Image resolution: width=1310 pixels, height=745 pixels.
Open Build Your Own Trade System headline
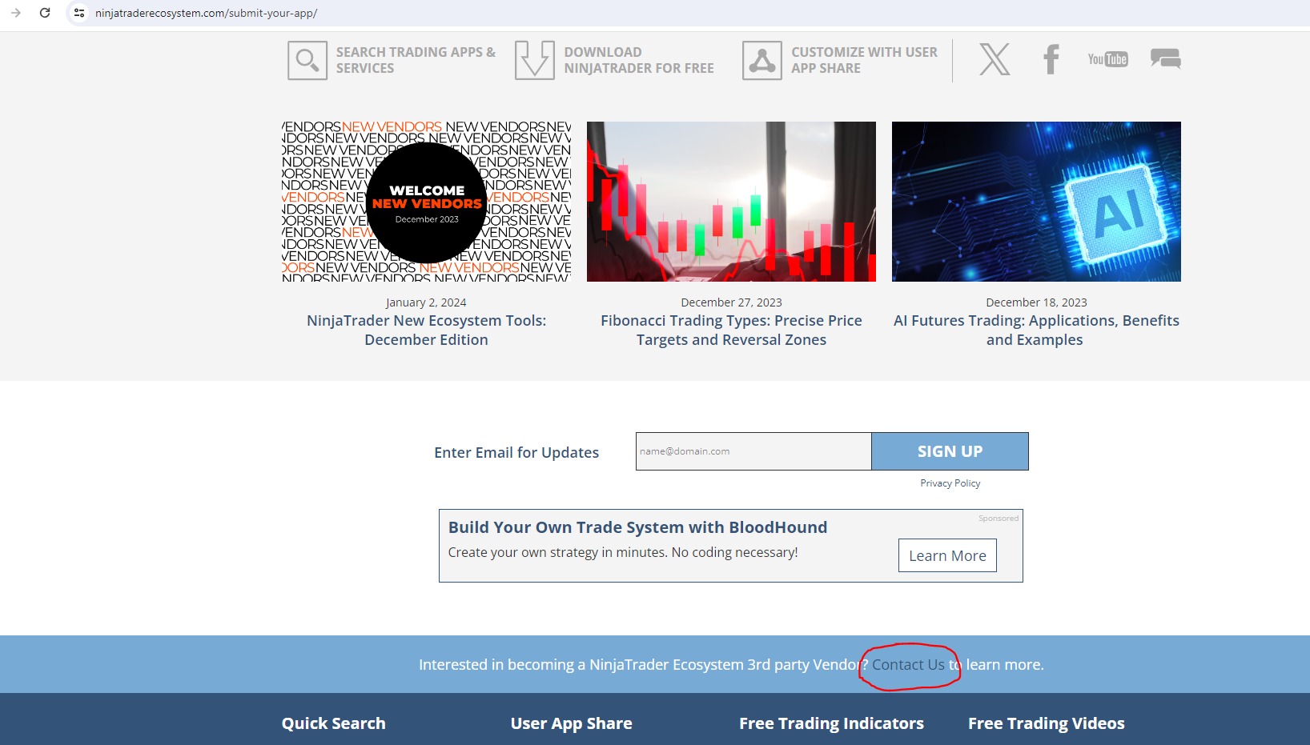(637, 527)
